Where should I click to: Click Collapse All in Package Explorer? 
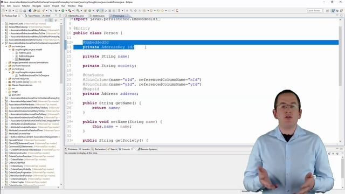click(46, 20)
